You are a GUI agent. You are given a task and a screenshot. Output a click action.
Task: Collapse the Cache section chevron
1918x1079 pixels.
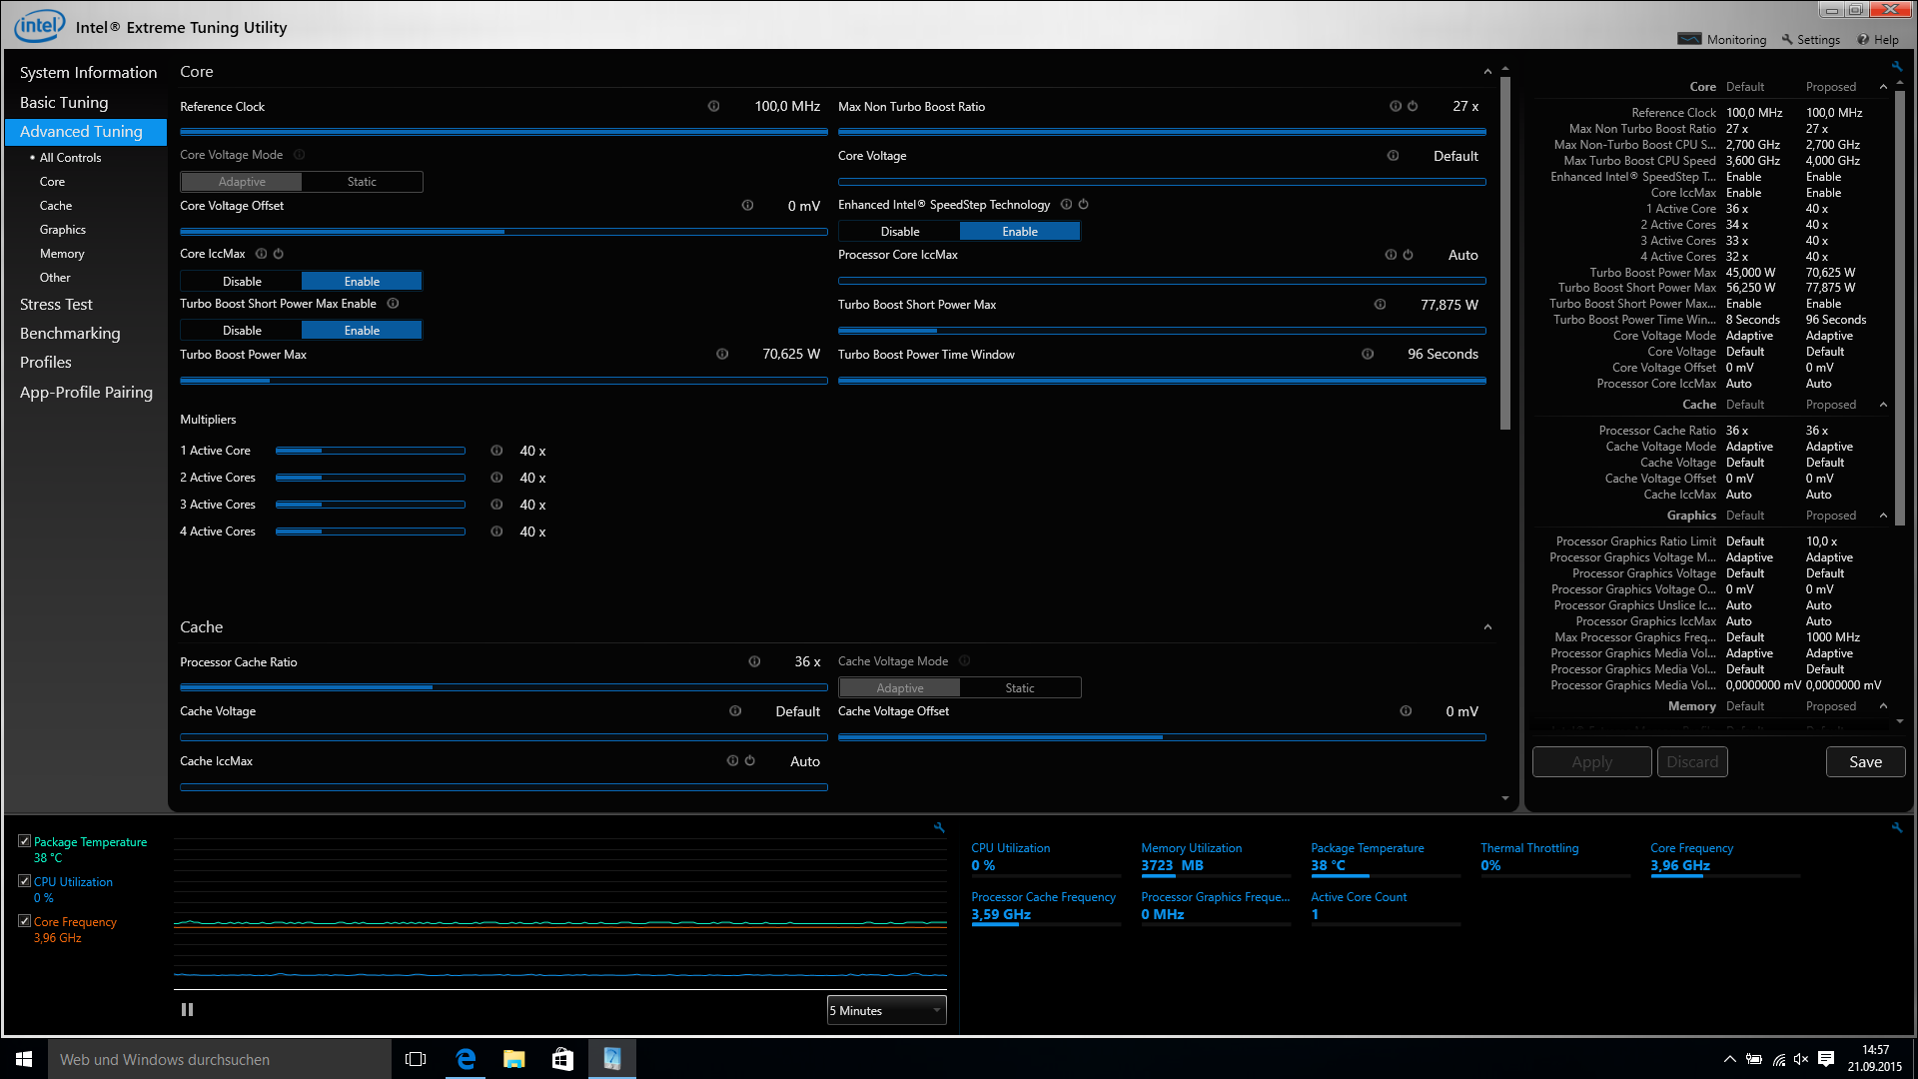click(x=1487, y=627)
